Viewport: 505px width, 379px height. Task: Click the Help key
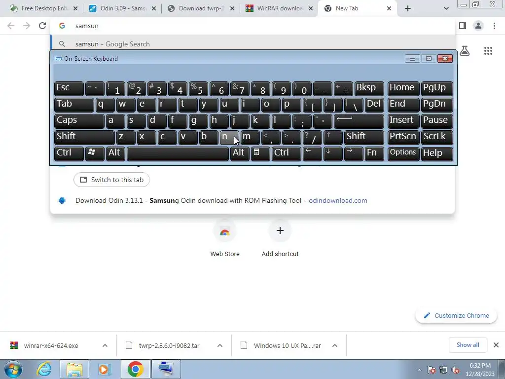437,153
